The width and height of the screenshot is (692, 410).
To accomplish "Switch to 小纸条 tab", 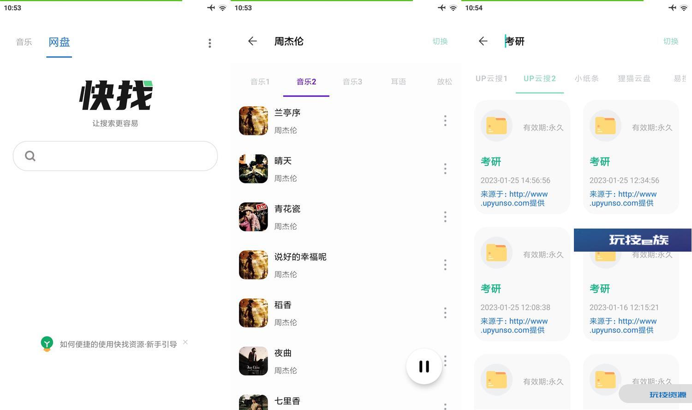I will 587,78.
